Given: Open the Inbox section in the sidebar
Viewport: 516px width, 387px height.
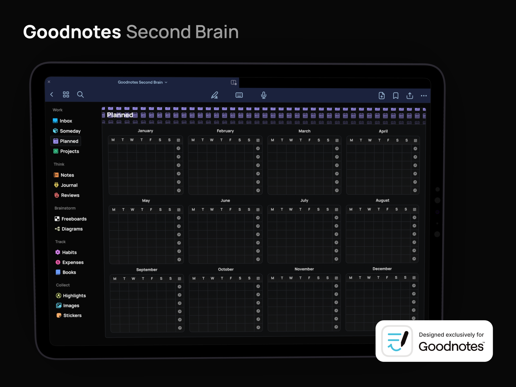Looking at the screenshot, I should coord(65,121).
